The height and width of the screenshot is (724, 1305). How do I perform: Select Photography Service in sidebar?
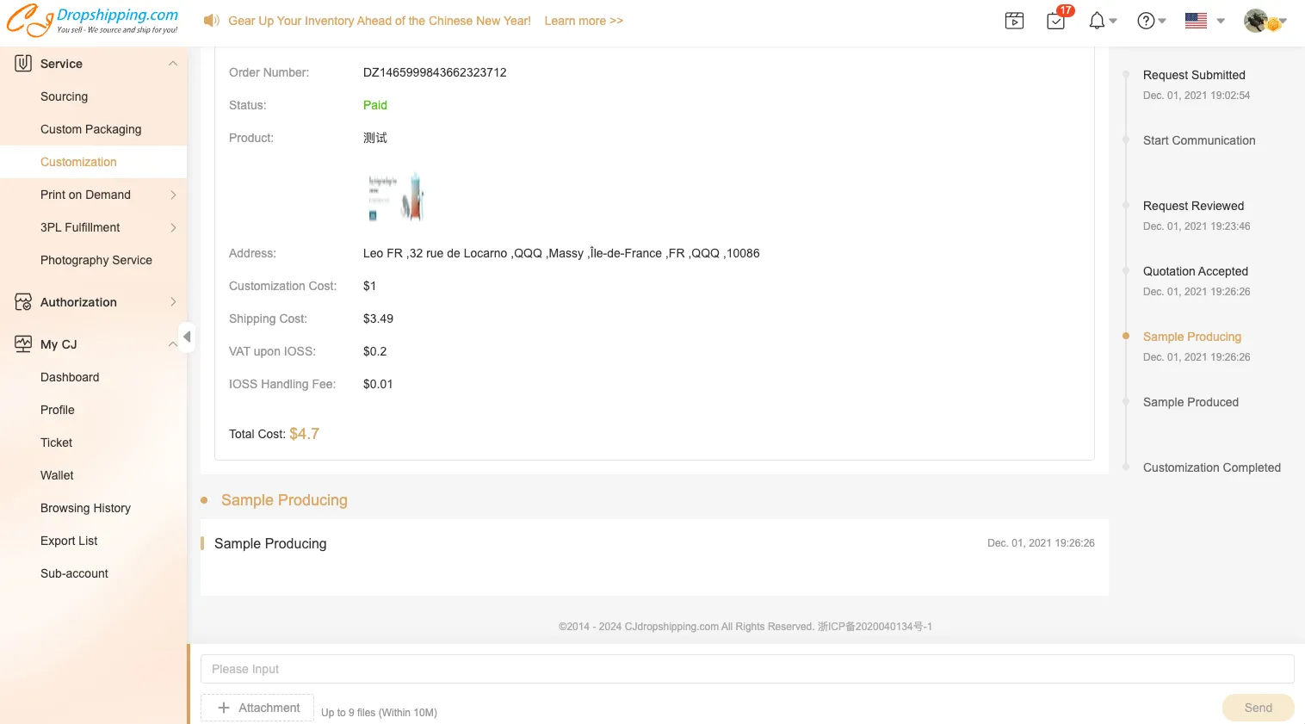[96, 260]
